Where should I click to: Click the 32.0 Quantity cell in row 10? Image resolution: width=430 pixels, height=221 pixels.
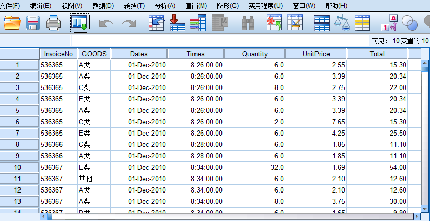coord(254,167)
